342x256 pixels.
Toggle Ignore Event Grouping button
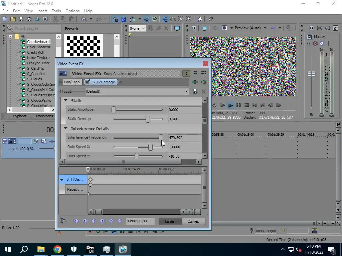[x=155, y=19]
